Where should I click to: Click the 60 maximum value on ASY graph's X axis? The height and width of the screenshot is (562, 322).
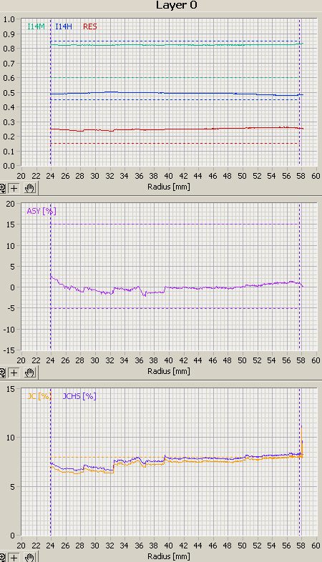(x=316, y=360)
